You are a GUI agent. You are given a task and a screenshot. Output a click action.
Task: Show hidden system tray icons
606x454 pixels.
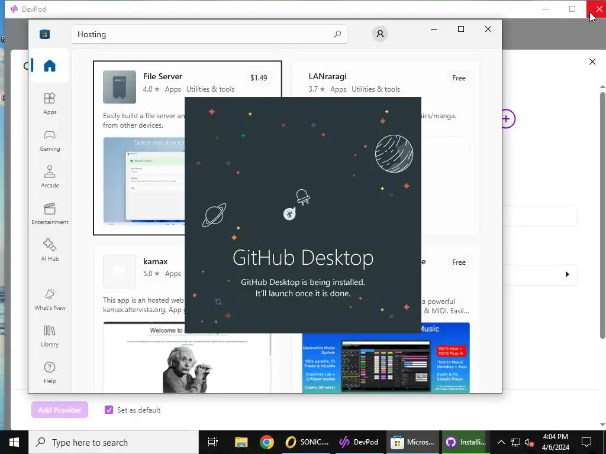click(501, 442)
